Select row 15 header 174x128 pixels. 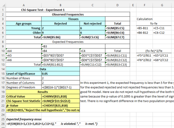tap(3, 74)
